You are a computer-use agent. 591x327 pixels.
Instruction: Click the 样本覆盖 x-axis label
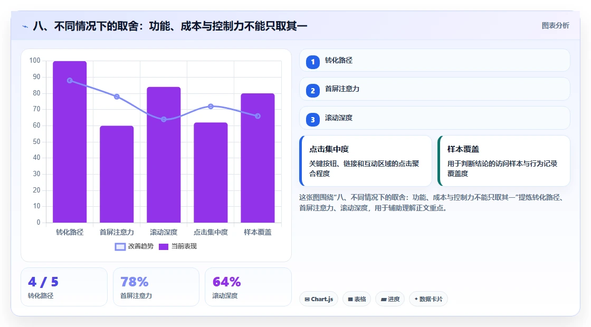click(x=258, y=233)
